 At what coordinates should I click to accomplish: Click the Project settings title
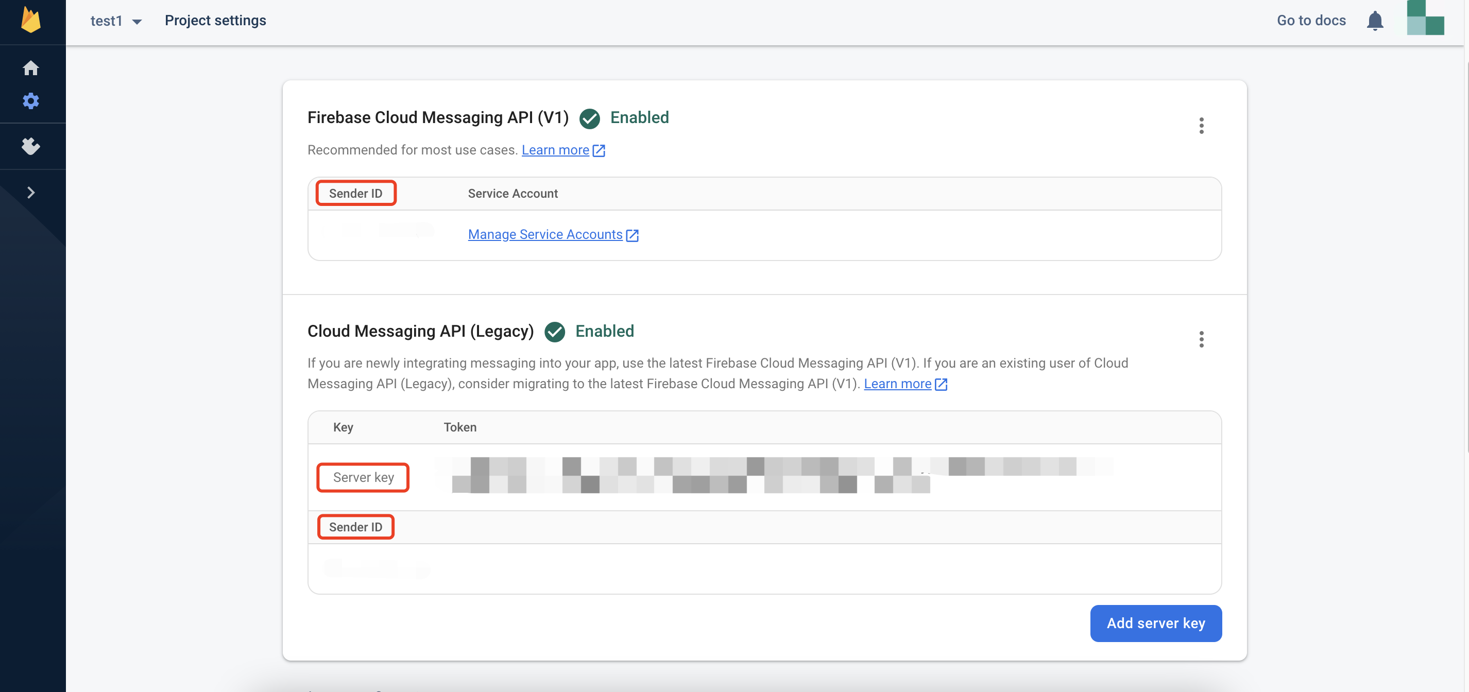[215, 21]
